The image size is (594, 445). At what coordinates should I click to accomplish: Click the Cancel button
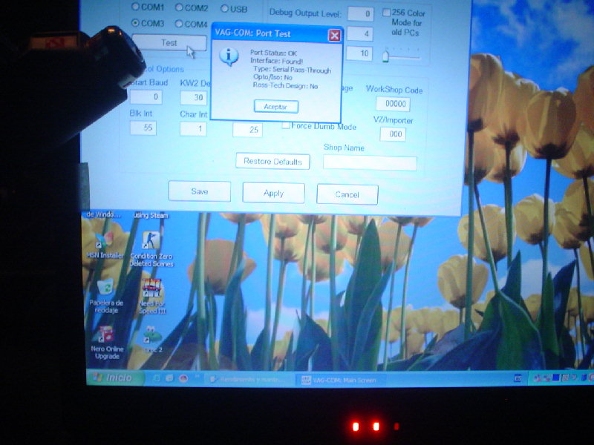click(347, 194)
